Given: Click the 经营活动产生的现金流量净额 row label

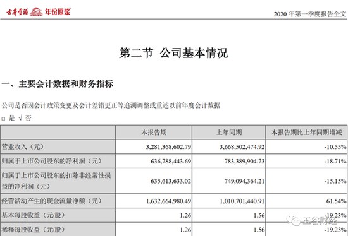Looking at the screenshot, I should click(x=52, y=201).
